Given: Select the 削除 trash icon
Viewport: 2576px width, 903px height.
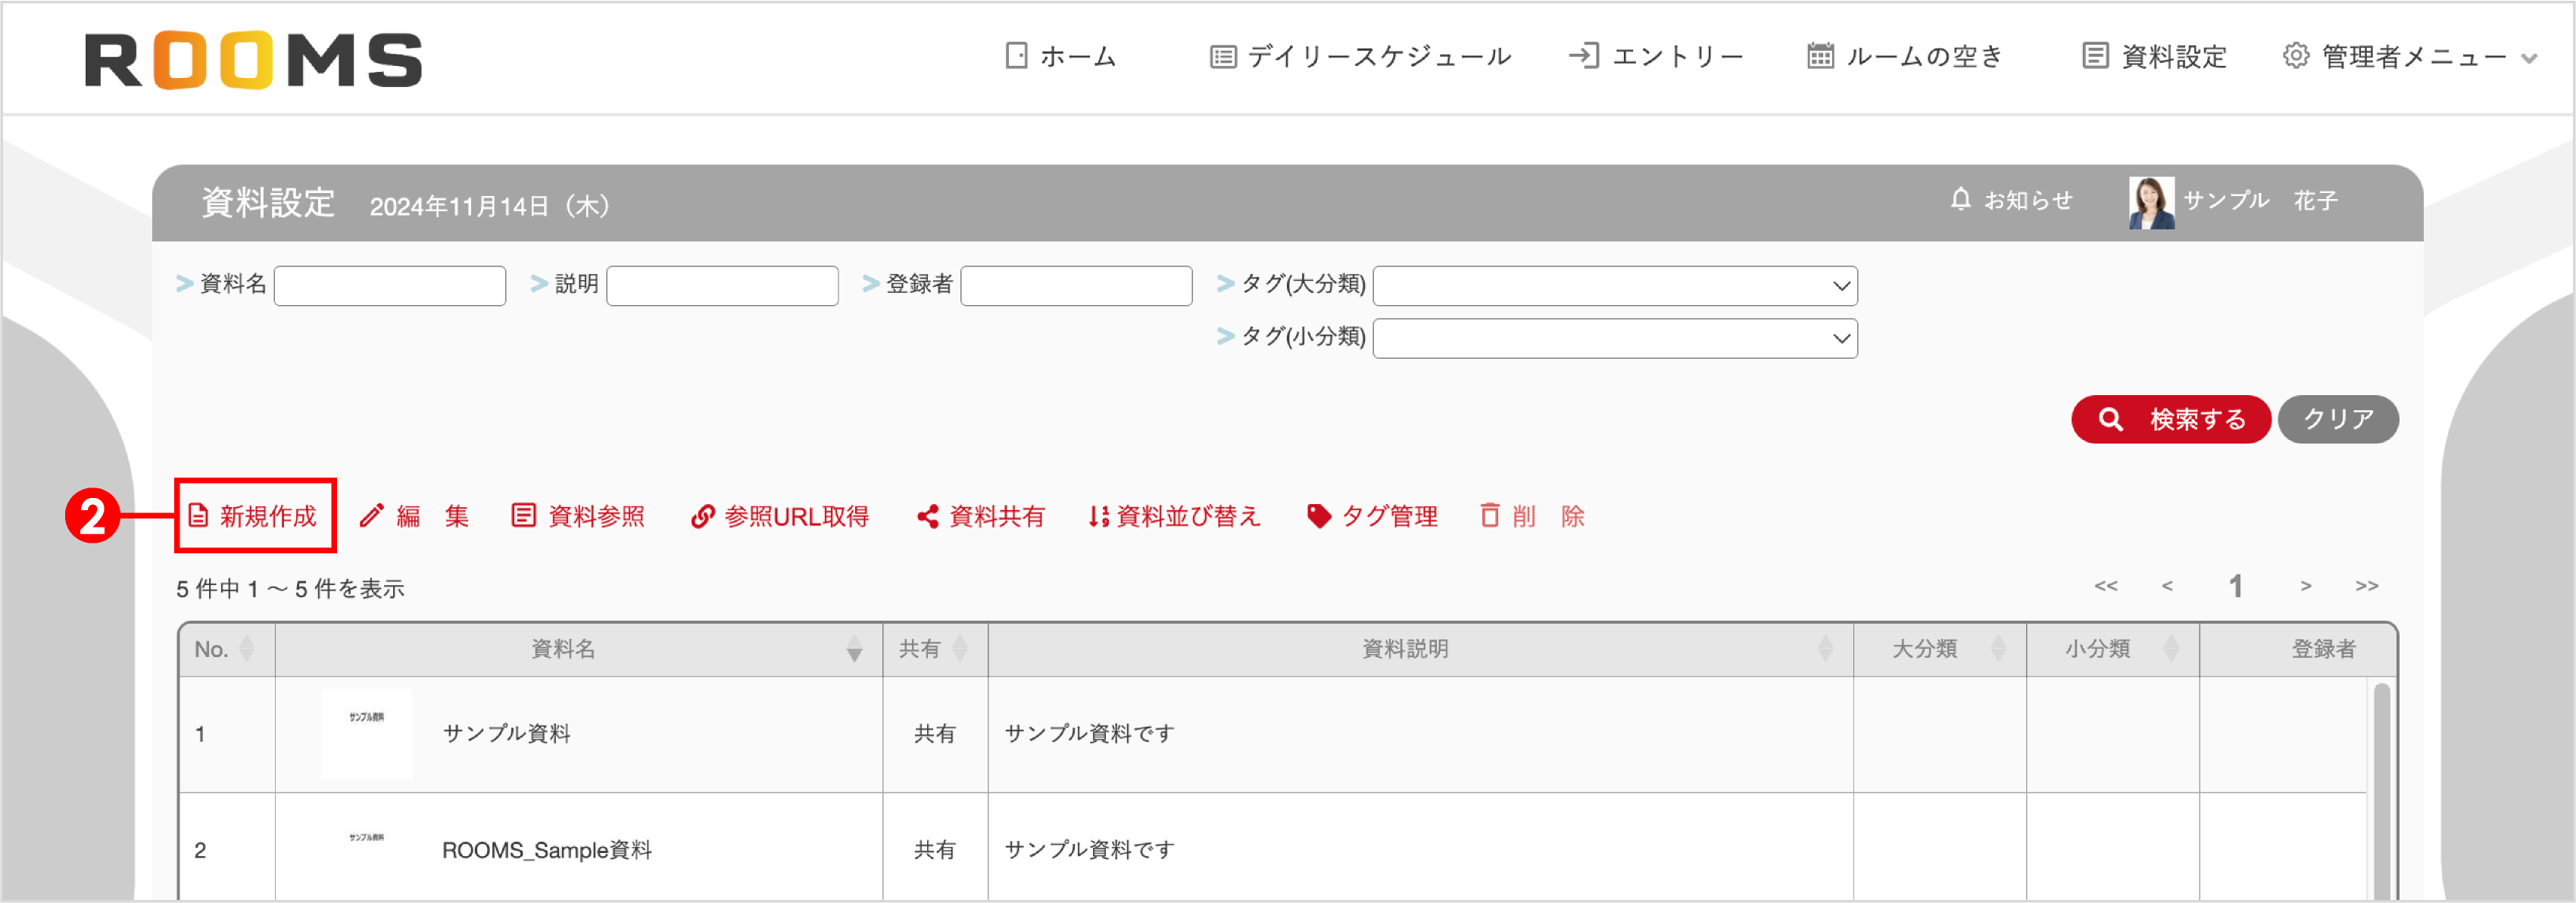Looking at the screenshot, I should [1489, 515].
